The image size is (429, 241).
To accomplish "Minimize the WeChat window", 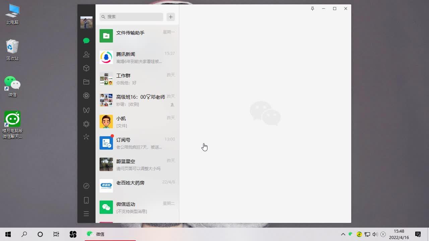I will coord(323,9).
